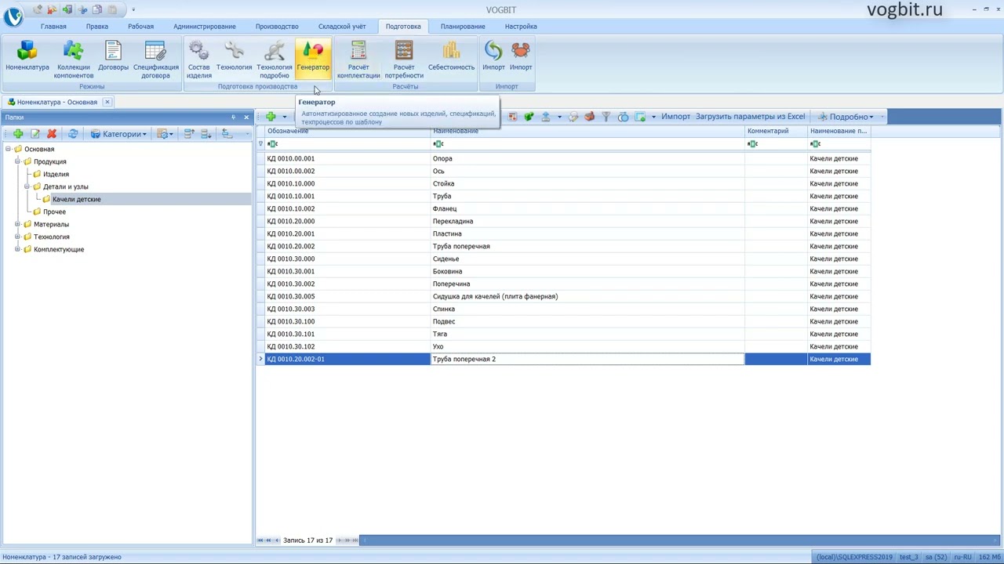The image size is (1004, 564).
Task: Switch to the Администрирование ribbon tab
Action: coord(205,27)
